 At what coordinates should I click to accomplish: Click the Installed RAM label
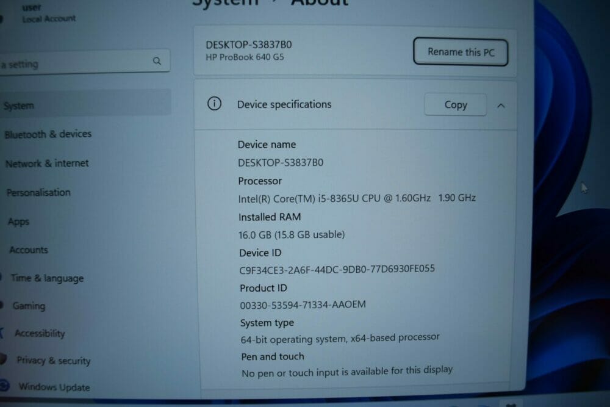point(270,217)
